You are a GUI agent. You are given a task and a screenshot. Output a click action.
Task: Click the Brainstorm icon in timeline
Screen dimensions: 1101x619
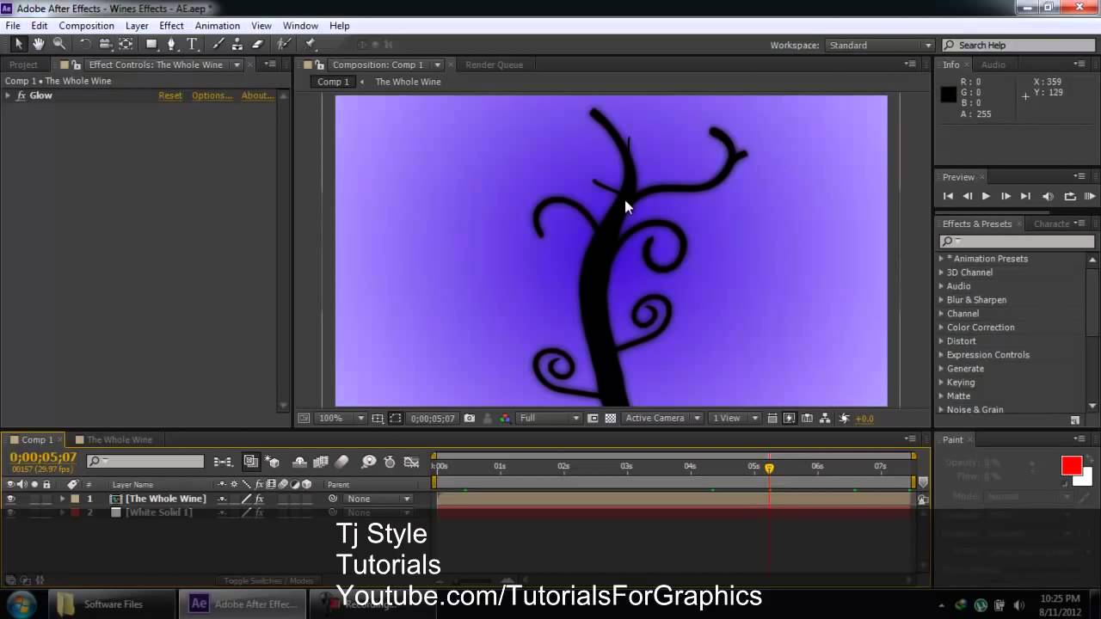coord(369,462)
